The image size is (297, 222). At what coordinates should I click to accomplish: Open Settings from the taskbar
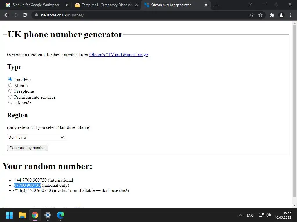[x=48, y=215]
